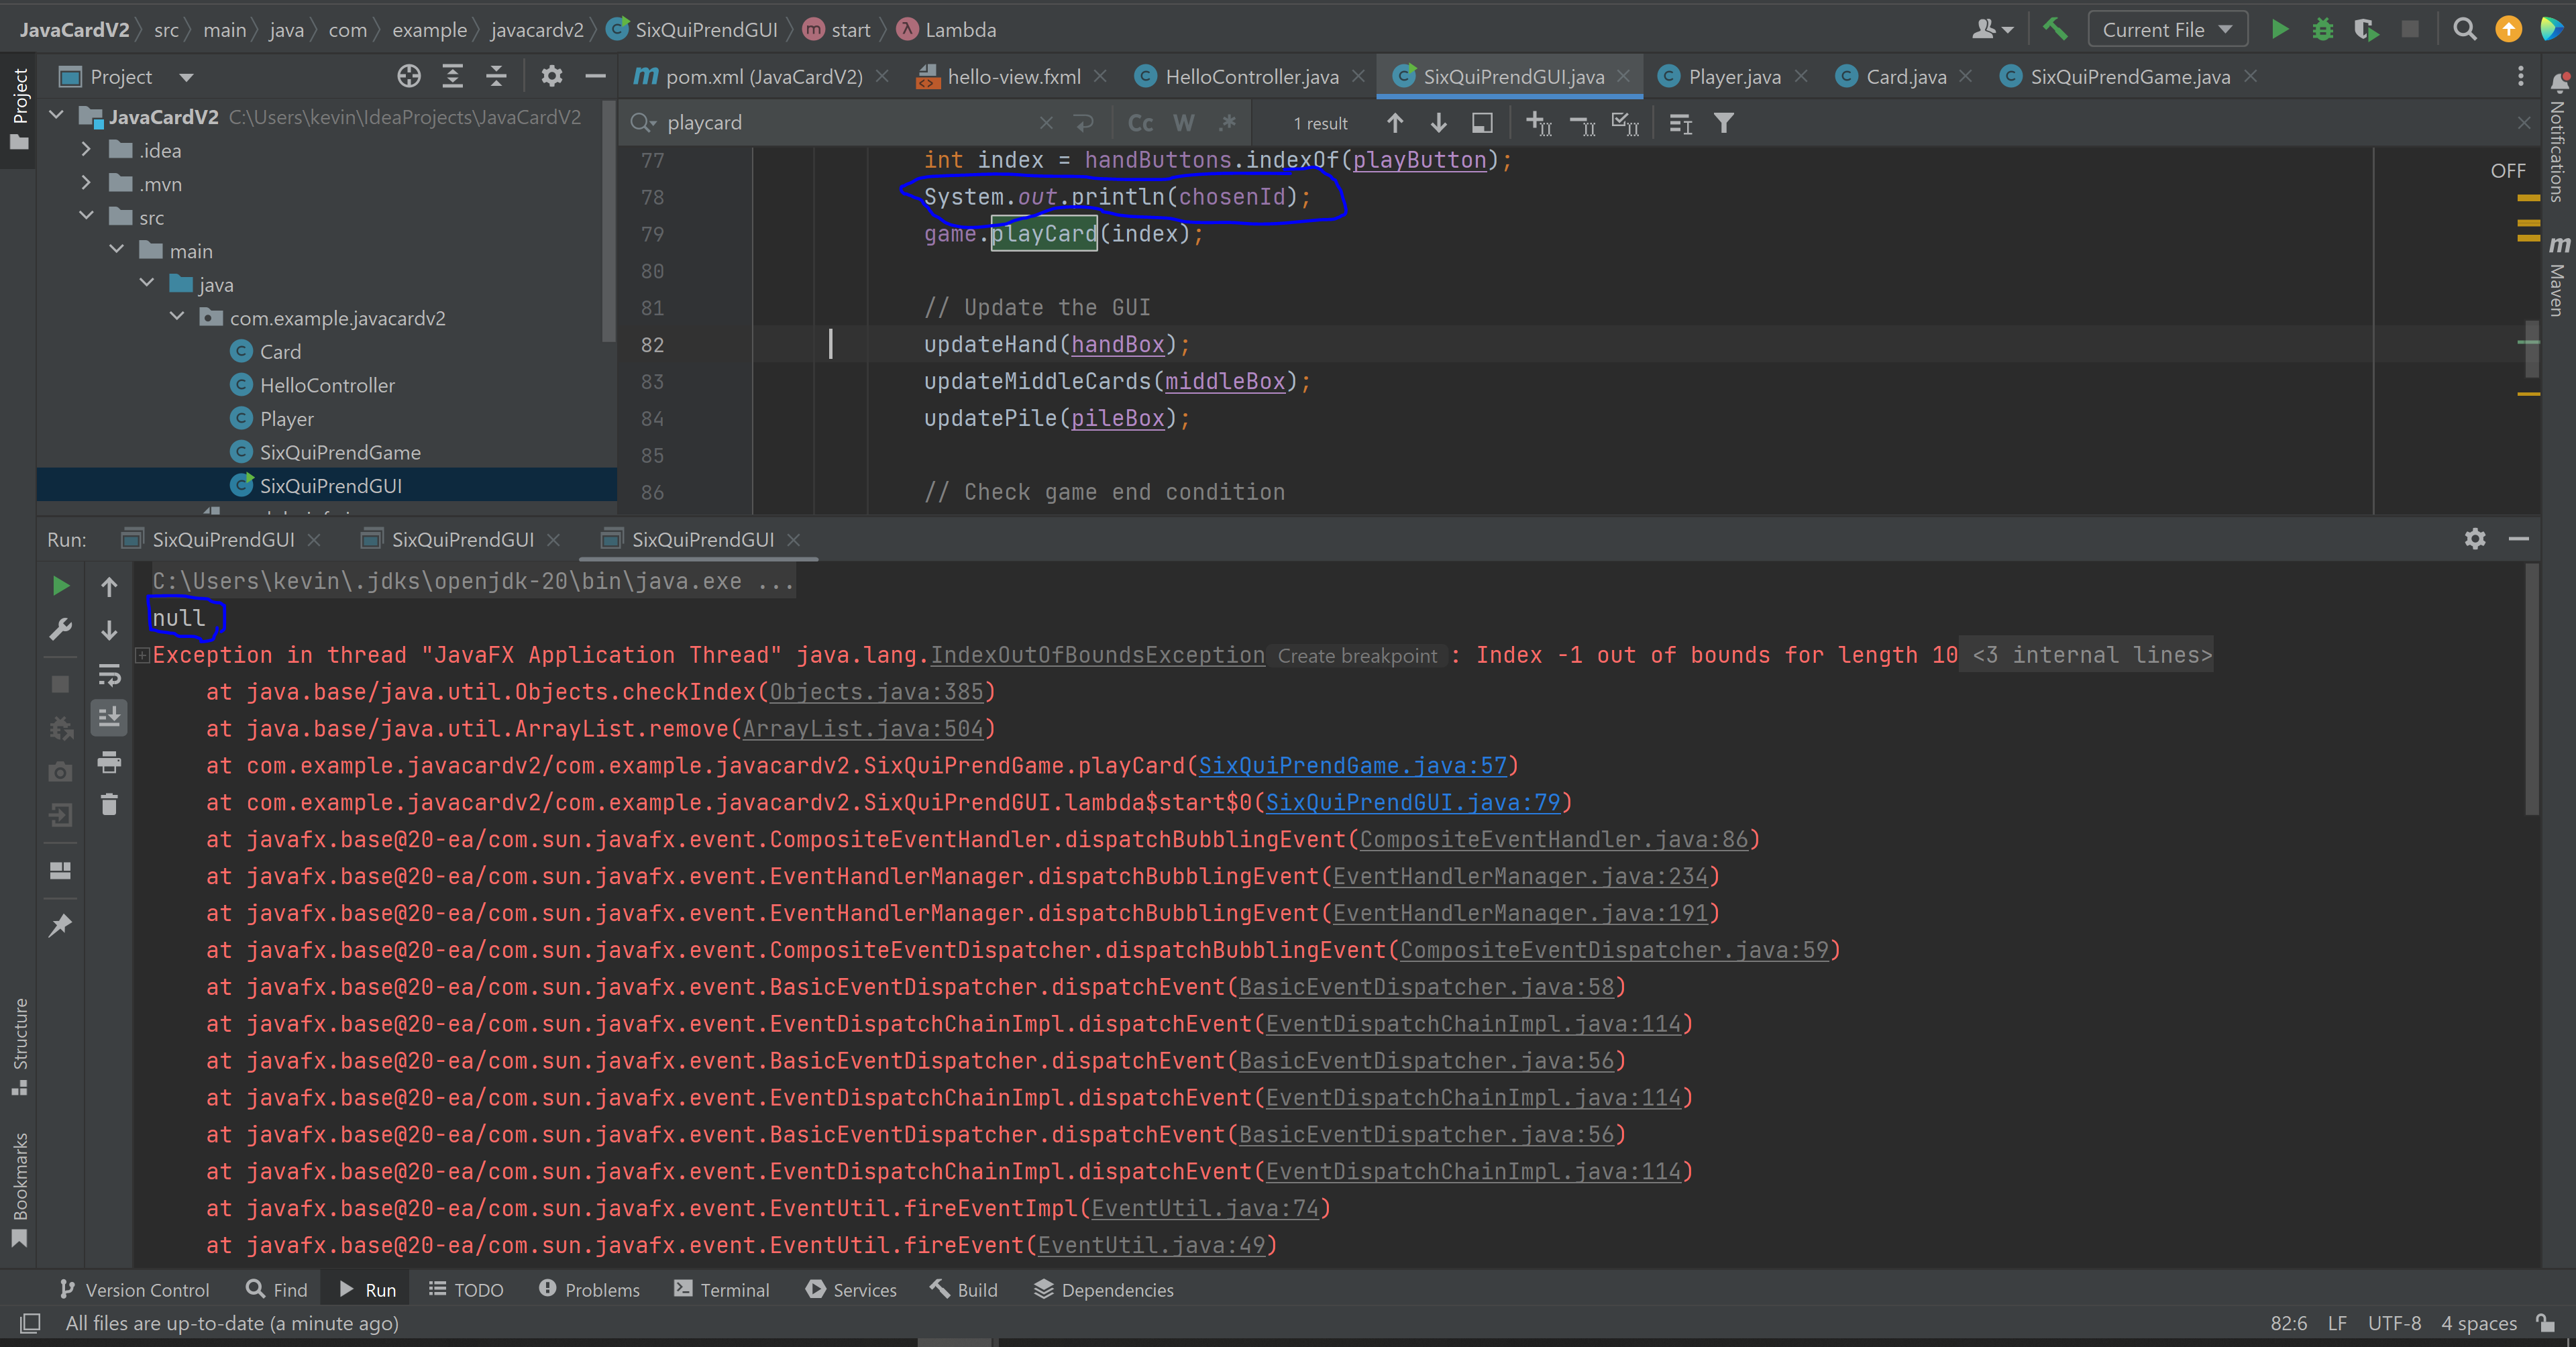Click the Run console vertical scrollbar

pyautogui.click(x=2531, y=690)
